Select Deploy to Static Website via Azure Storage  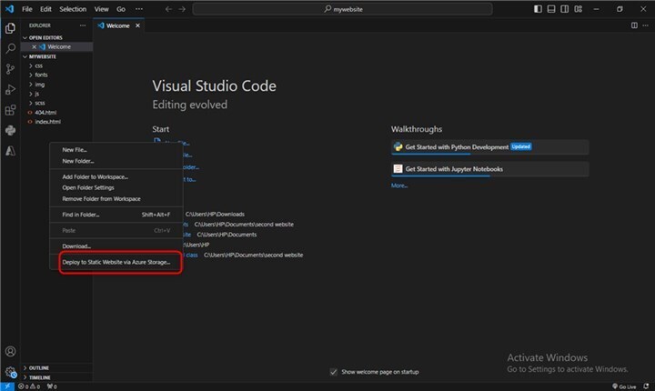[x=116, y=262]
